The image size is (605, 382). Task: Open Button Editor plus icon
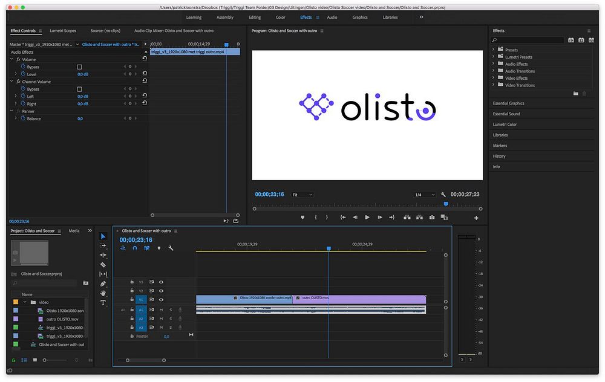pyautogui.click(x=476, y=218)
